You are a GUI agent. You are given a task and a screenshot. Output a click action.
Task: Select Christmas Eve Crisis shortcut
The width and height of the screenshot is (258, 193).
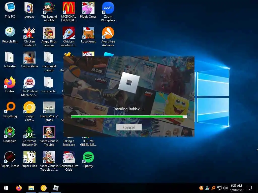pos(69,161)
